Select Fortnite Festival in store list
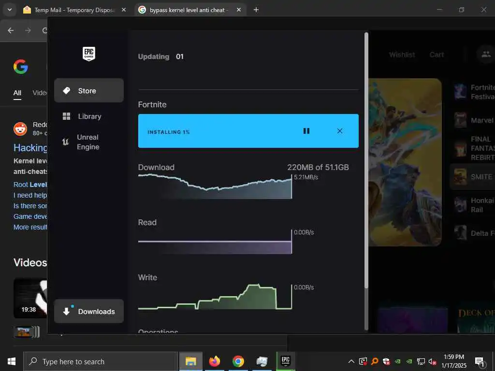 coord(474,92)
